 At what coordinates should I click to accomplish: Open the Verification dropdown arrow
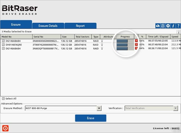click(x=176, y=108)
